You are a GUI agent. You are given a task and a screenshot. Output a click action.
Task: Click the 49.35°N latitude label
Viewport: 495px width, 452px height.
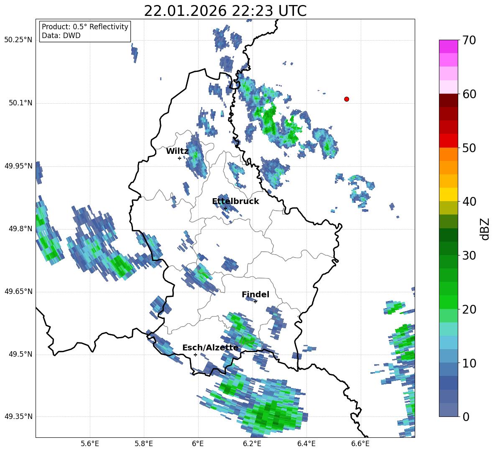click(x=18, y=416)
